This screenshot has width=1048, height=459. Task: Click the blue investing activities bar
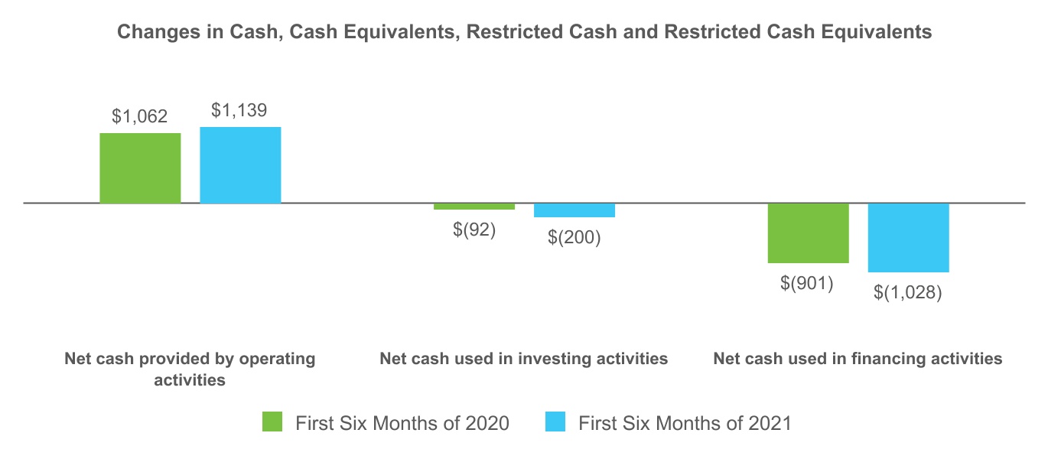pyautogui.click(x=574, y=210)
